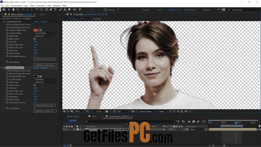This screenshot has width=261, height=147.
Task: Toggle the Snapping checkbox
Action: [x=105, y=10]
